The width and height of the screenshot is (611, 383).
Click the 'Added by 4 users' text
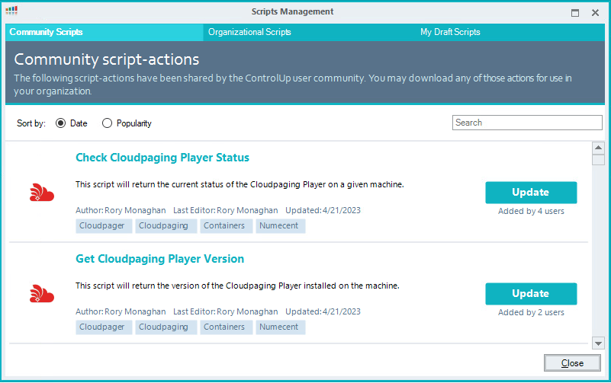tap(531, 211)
